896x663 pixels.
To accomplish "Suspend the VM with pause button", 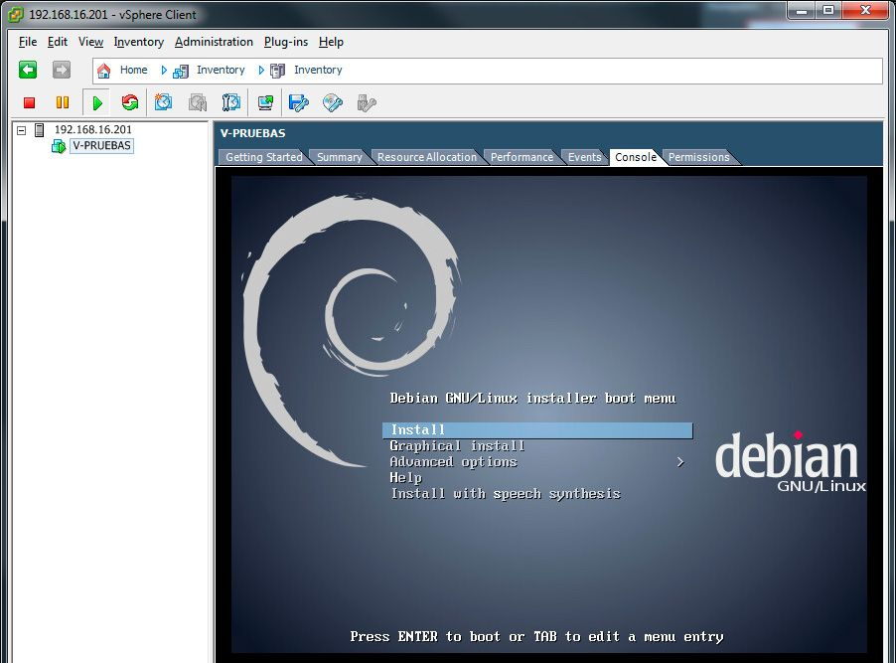I will coord(63,103).
